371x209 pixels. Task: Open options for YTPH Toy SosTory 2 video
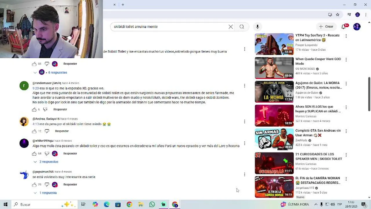click(x=346, y=36)
